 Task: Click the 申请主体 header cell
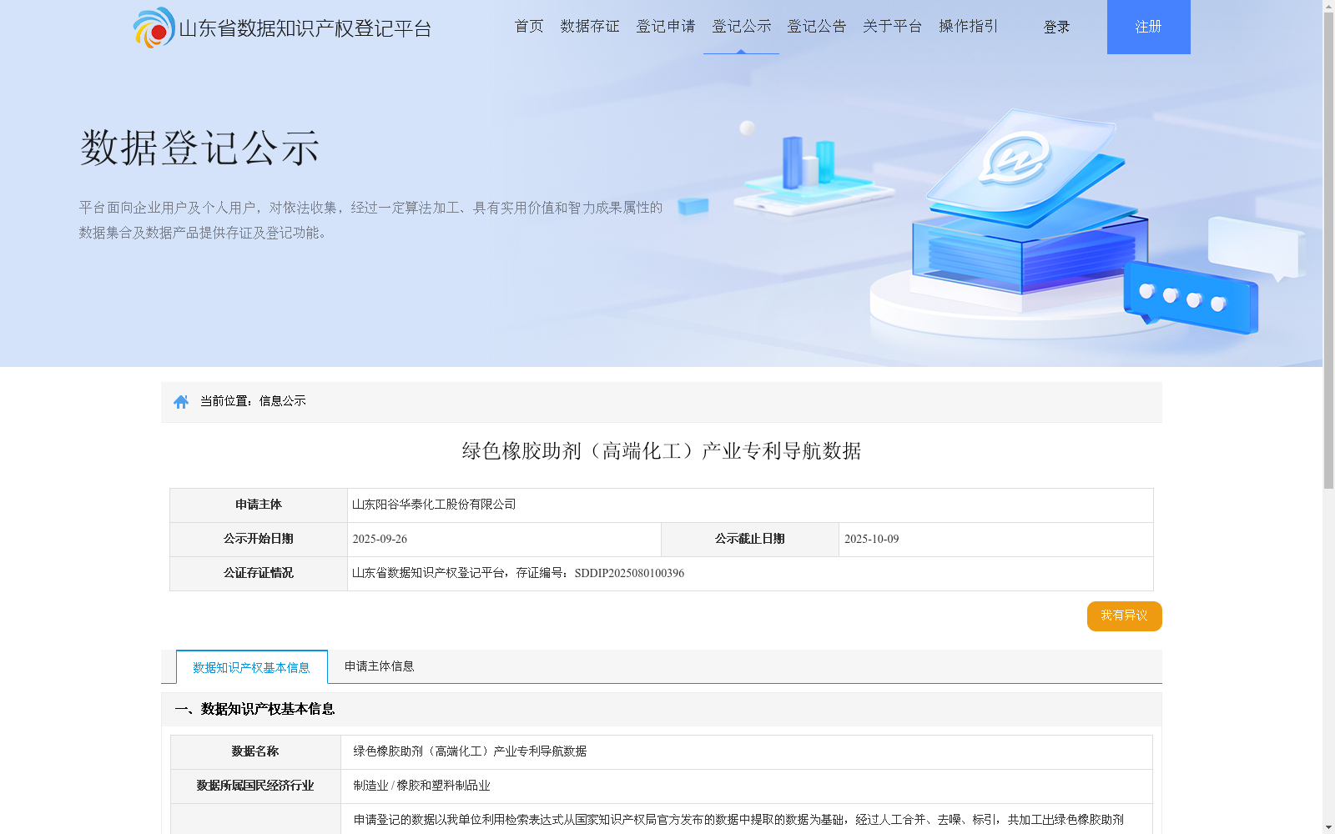(x=259, y=505)
